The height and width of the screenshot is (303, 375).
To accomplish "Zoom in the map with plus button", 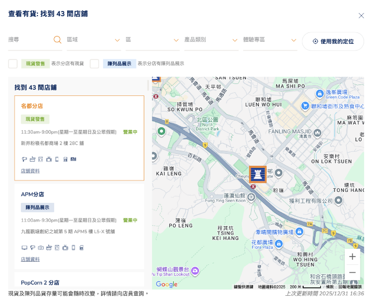I will point(352,257).
